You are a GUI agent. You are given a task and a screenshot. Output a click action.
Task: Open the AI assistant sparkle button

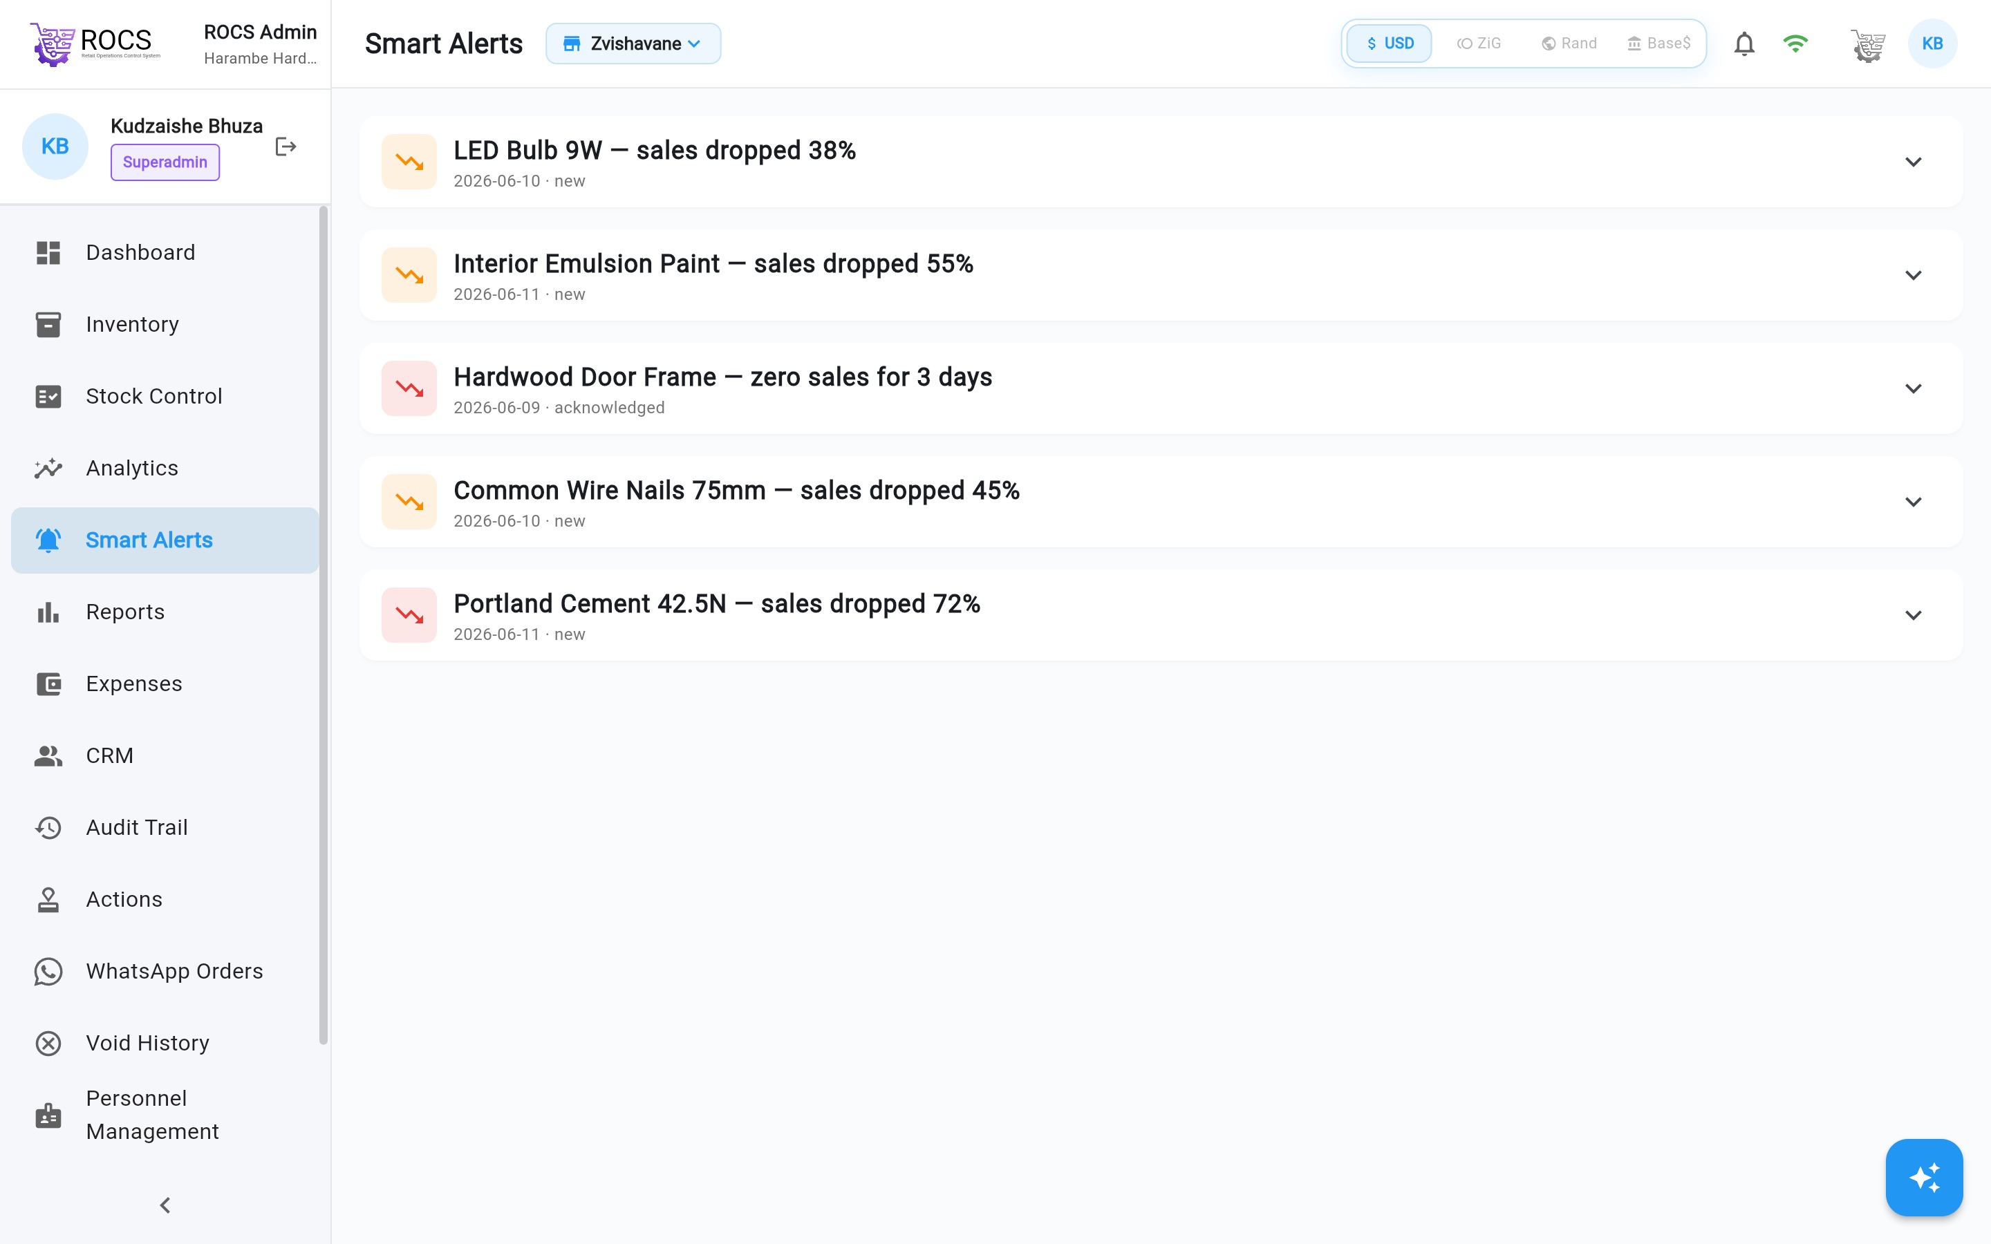1923,1176
